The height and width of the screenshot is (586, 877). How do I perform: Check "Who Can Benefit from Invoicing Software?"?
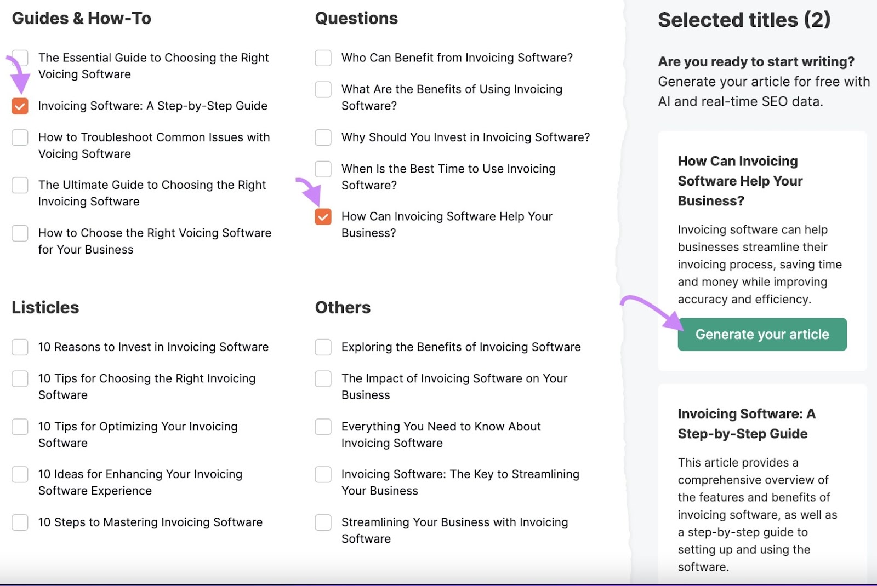pyautogui.click(x=323, y=58)
